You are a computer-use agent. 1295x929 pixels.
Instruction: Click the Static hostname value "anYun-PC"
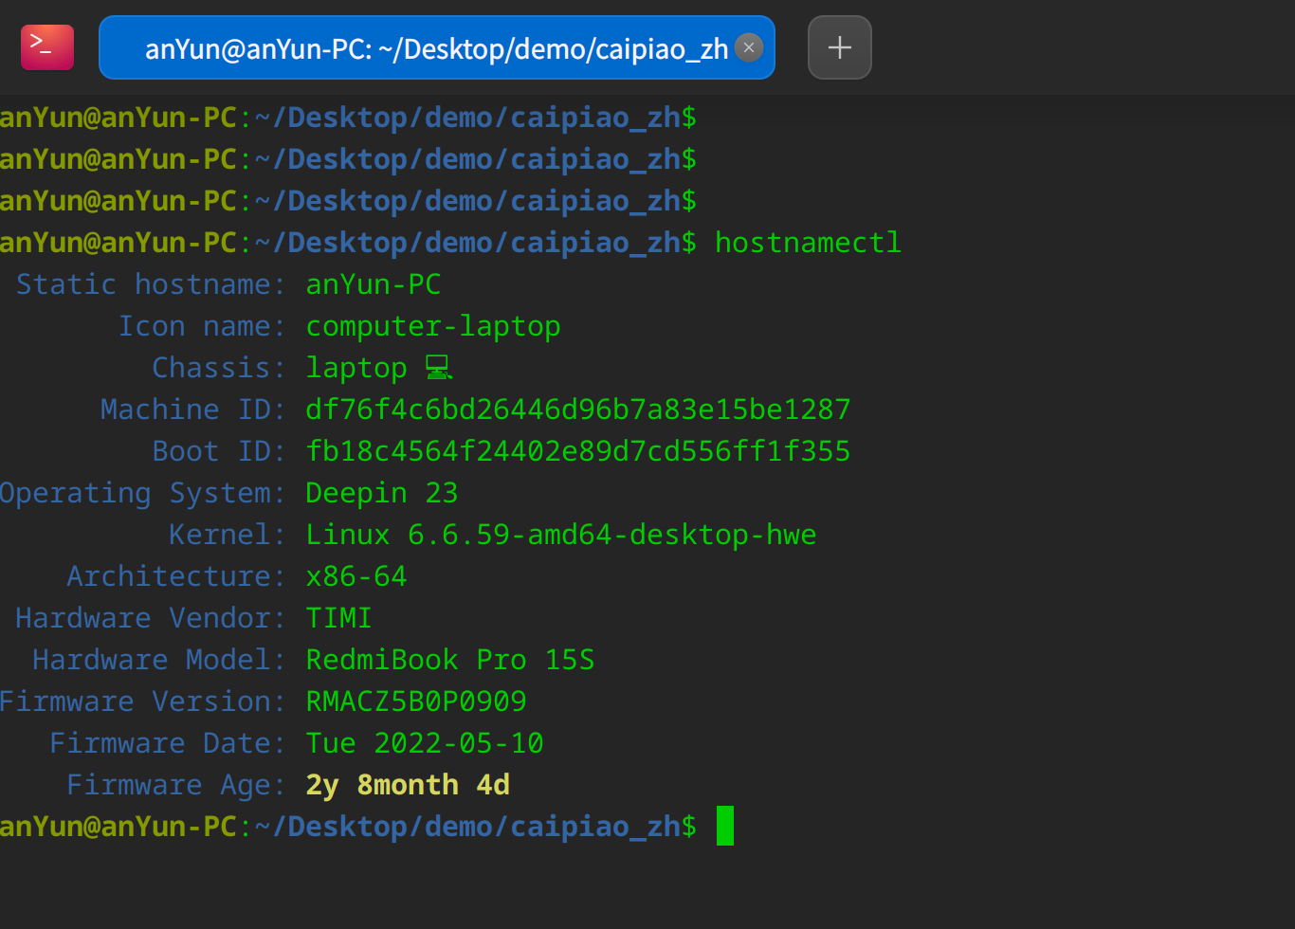coord(374,284)
